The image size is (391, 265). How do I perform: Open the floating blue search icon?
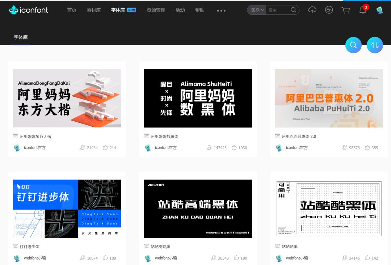click(353, 45)
